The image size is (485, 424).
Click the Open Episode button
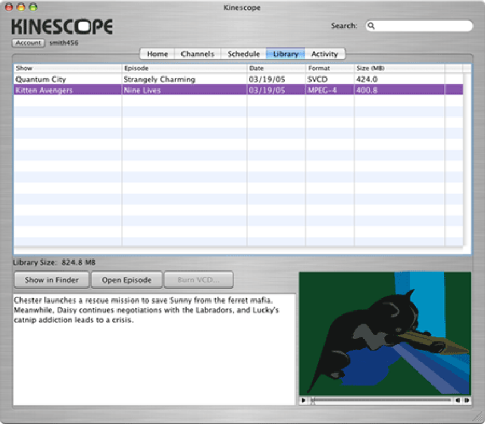[x=126, y=280]
